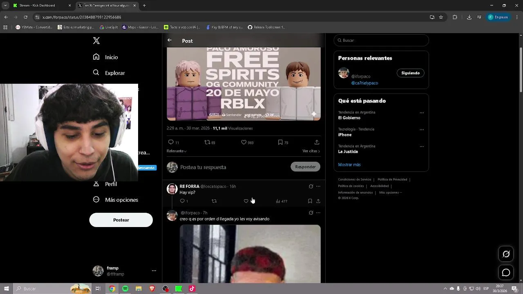Expand footer Más opciones menu
The height and width of the screenshot is (294, 523).
pos(391,192)
